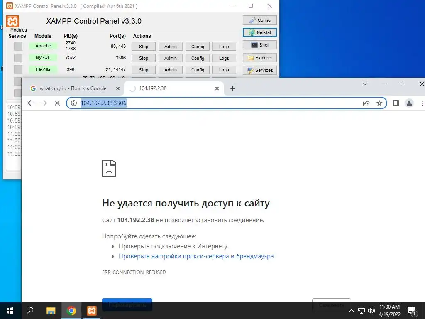The height and width of the screenshot is (319, 425).
Task: Click the ERR_CONNECTION_REFUSED text
Action: pyautogui.click(x=134, y=272)
